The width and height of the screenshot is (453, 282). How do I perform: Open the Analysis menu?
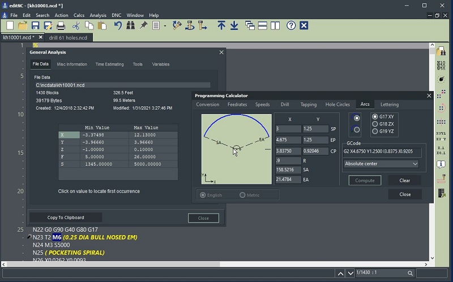[x=98, y=15]
